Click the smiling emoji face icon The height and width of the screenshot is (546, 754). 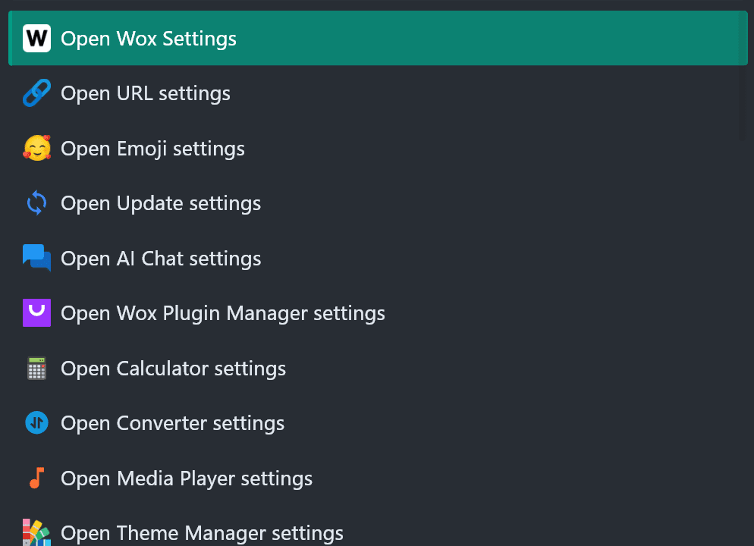tap(36, 148)
